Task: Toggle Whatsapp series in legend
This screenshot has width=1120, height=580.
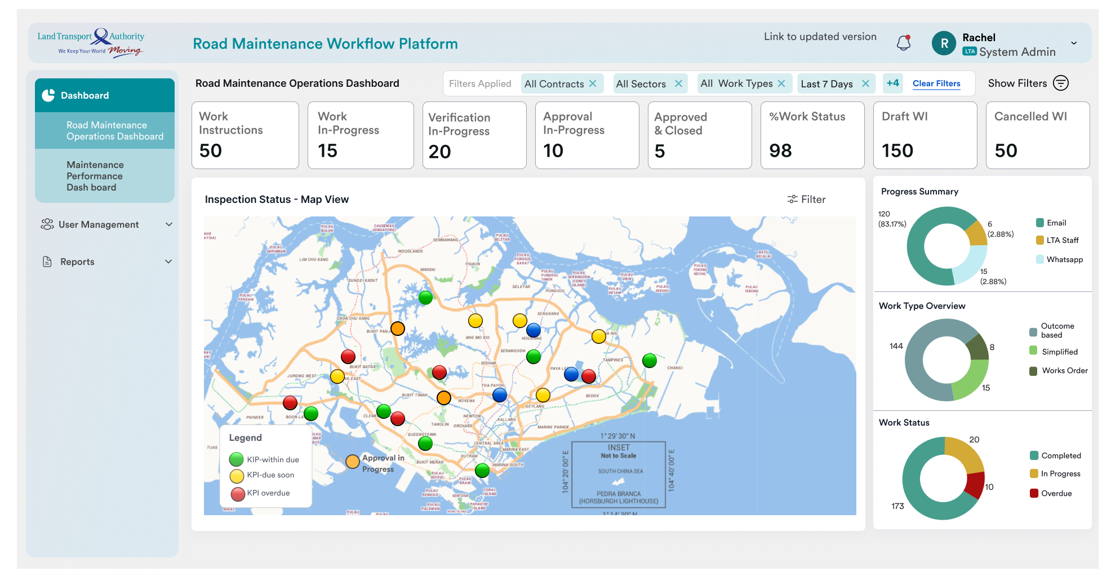Action: tap(1059, 259)
